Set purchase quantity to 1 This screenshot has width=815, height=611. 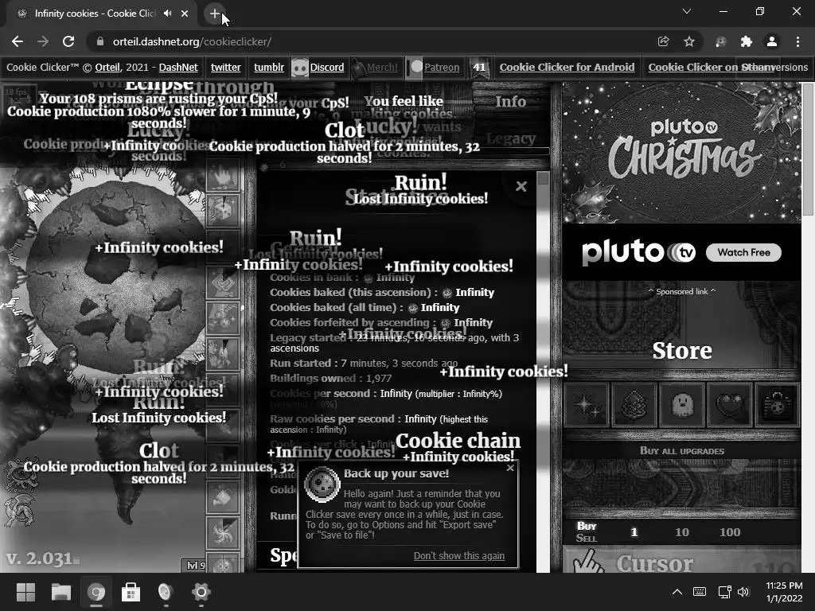coord(634,532)
